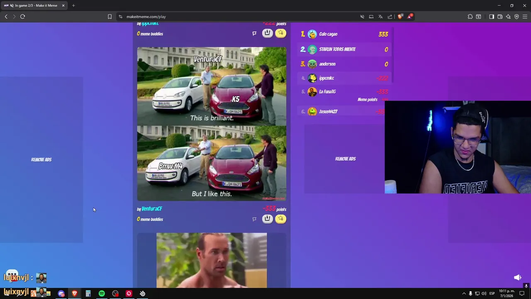The height and width of the screenshot is (299, 531).
Task: Open Brave browser taskbar icon
Action: tap(75, 294)
